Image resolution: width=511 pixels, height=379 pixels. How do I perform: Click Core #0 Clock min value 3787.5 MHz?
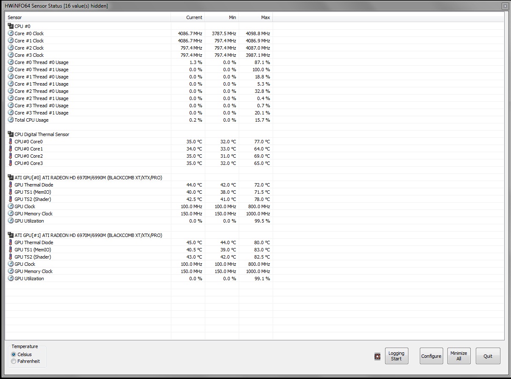pos(223,33)
